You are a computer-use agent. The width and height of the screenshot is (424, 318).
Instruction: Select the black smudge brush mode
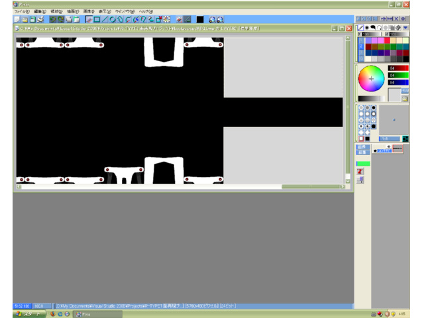pos(373,28)
